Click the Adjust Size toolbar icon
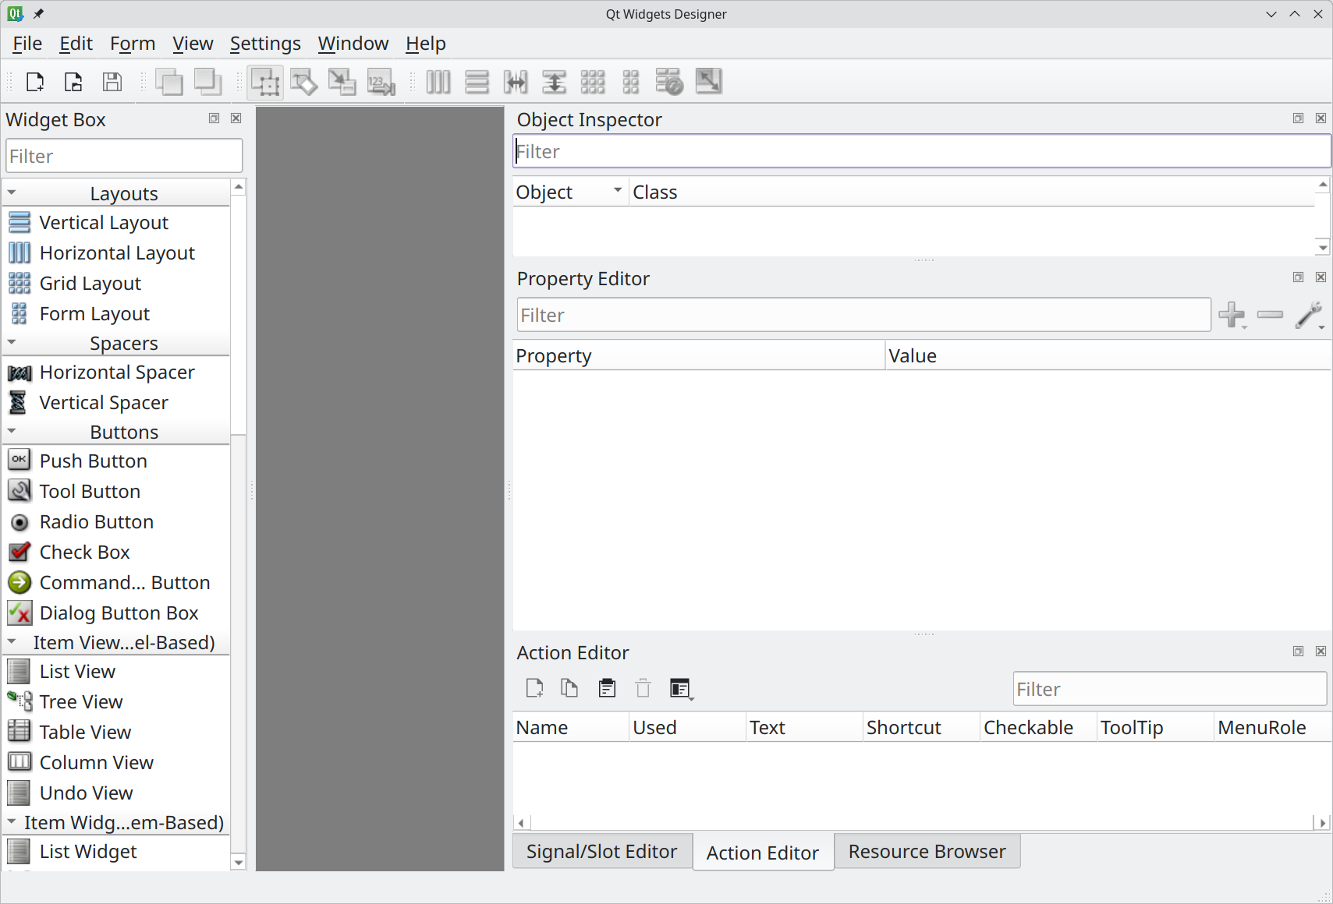Screen dimensions: 1333x904 (x=708, y=82)
